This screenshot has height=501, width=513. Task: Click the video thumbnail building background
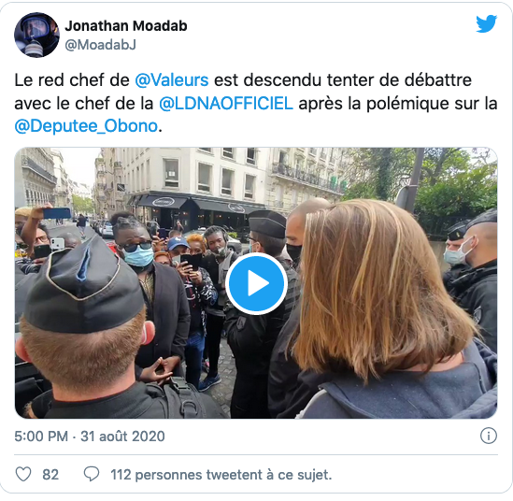point(196,177)
